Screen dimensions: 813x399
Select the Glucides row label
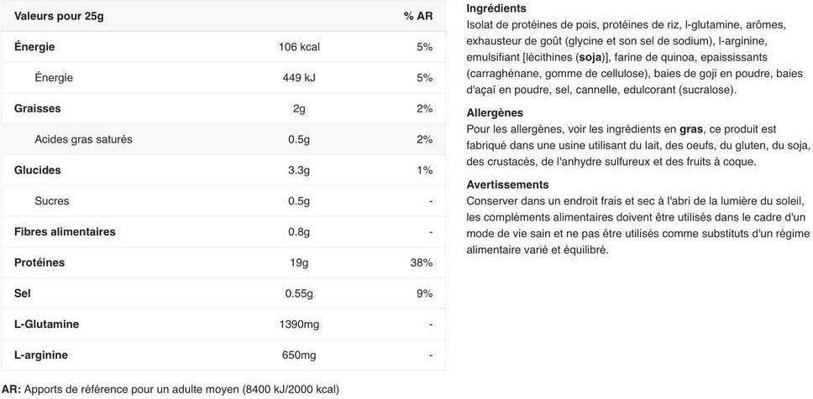[37, 170]
